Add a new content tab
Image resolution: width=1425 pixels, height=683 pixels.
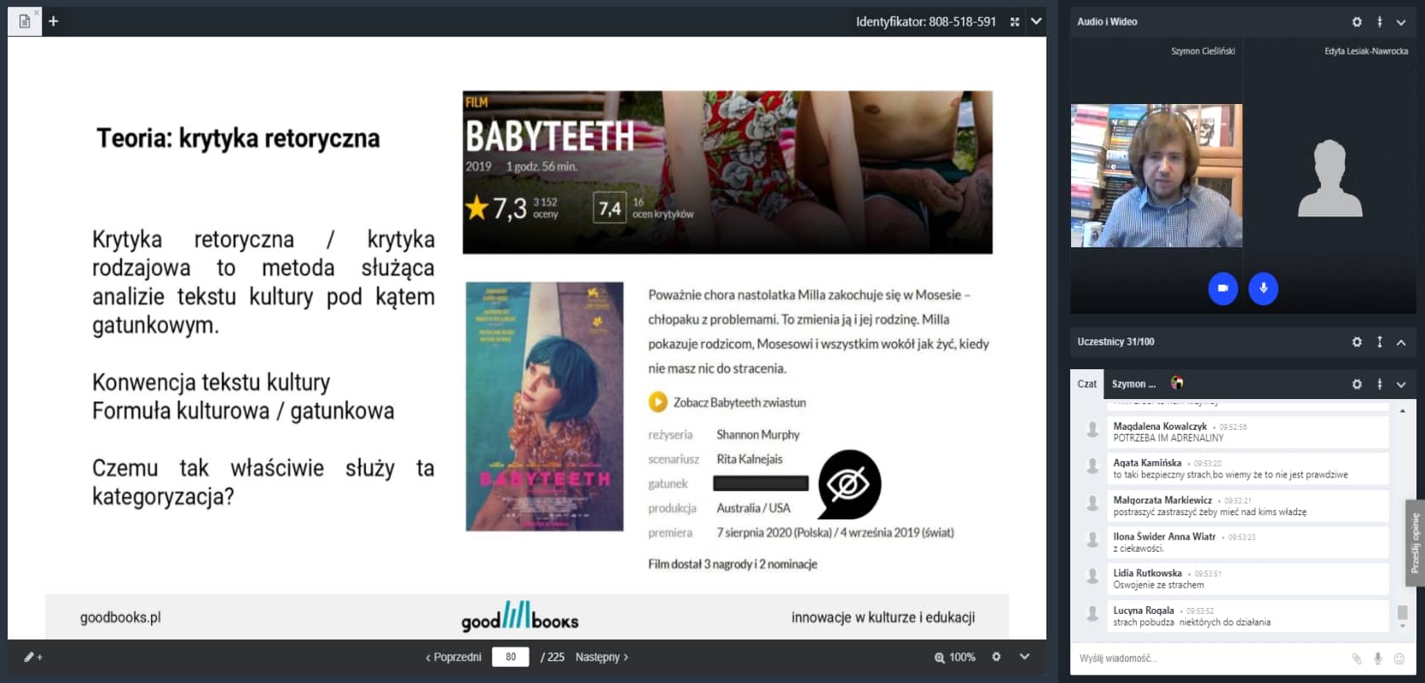[53, 21]
